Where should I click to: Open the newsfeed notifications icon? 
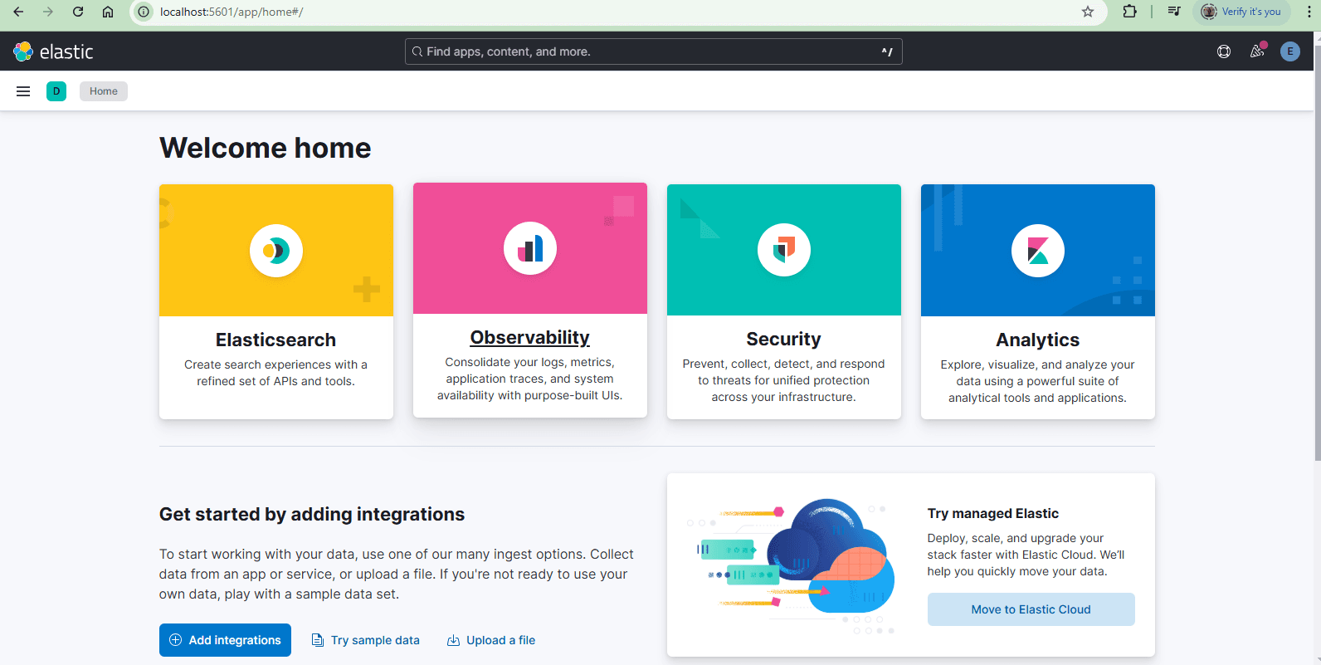click(x=1257, y=51)
